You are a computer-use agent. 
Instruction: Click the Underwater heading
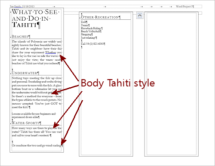pos(25,73)
